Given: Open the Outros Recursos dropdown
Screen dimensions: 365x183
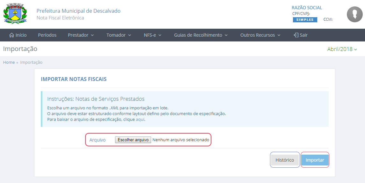Looking at the screenshot, I should tap(260, 35).
